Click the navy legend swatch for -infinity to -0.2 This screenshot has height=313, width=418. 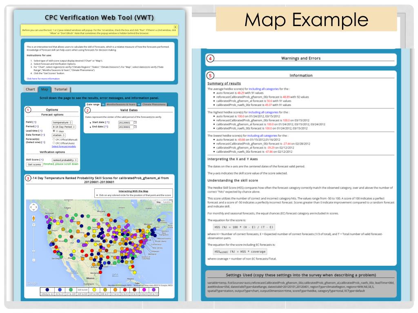[x=47, y=290]
